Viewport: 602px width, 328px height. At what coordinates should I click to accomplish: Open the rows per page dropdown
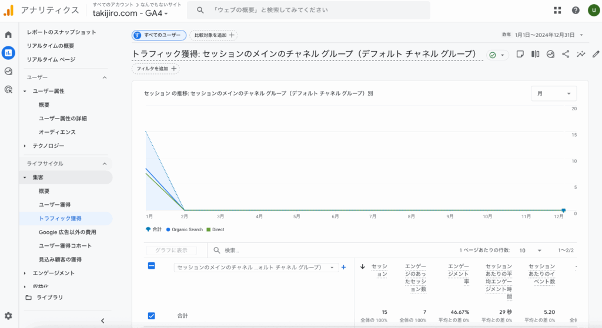[x=530, y=251]
